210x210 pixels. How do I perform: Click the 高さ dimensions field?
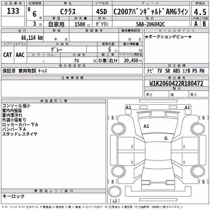[199, 94]
